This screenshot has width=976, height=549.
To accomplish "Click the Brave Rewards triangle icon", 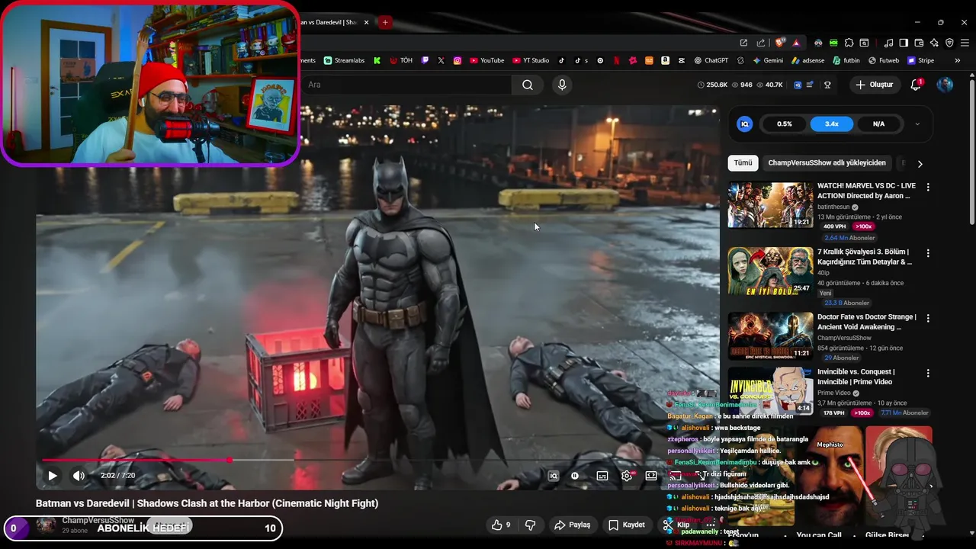I will (x=796, y=43).
